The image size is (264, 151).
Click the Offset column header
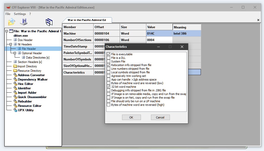coord(107,27)
